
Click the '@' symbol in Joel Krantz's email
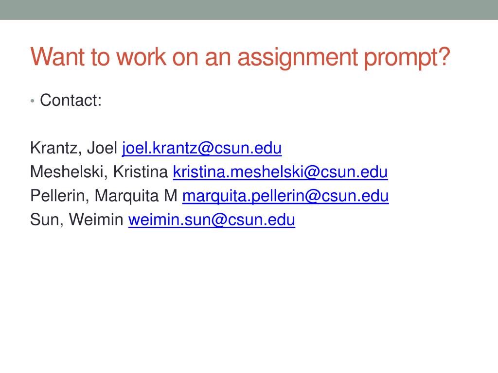[205, 149]
